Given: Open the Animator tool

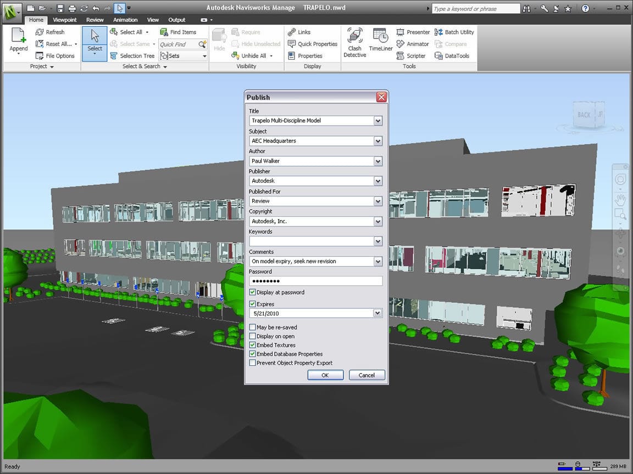Looking at the screenshot, I should click(413, 44).
